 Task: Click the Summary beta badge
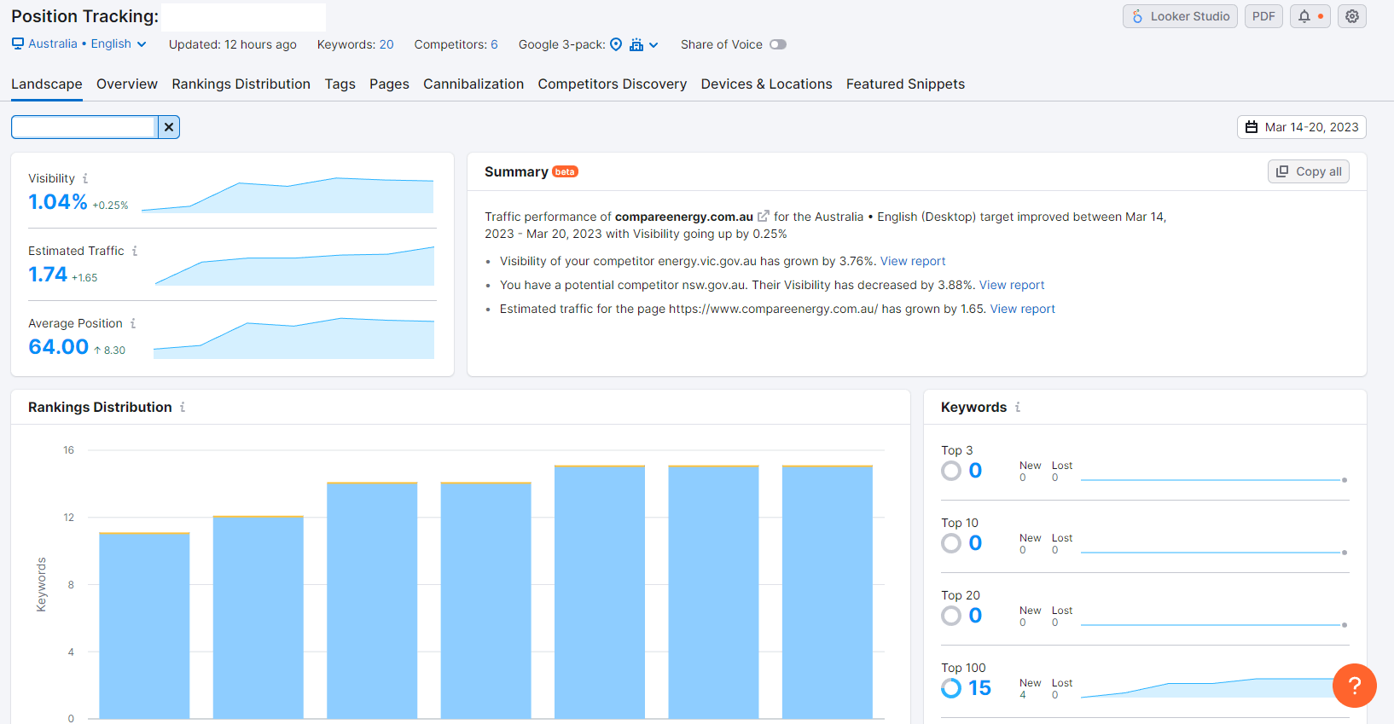[x=565, y=172]
